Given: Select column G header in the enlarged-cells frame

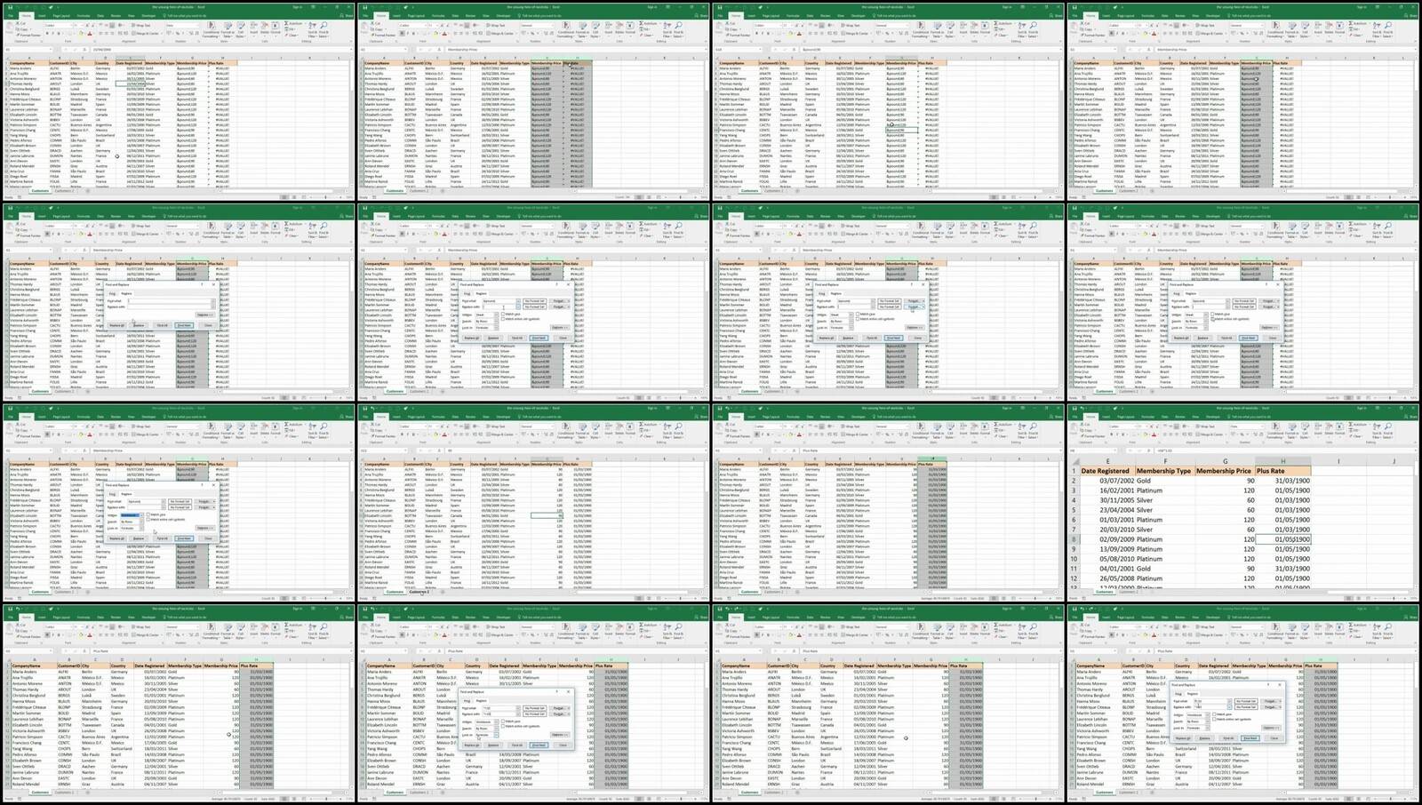Looking at the screenshot, I should [x=1224, y=461].
